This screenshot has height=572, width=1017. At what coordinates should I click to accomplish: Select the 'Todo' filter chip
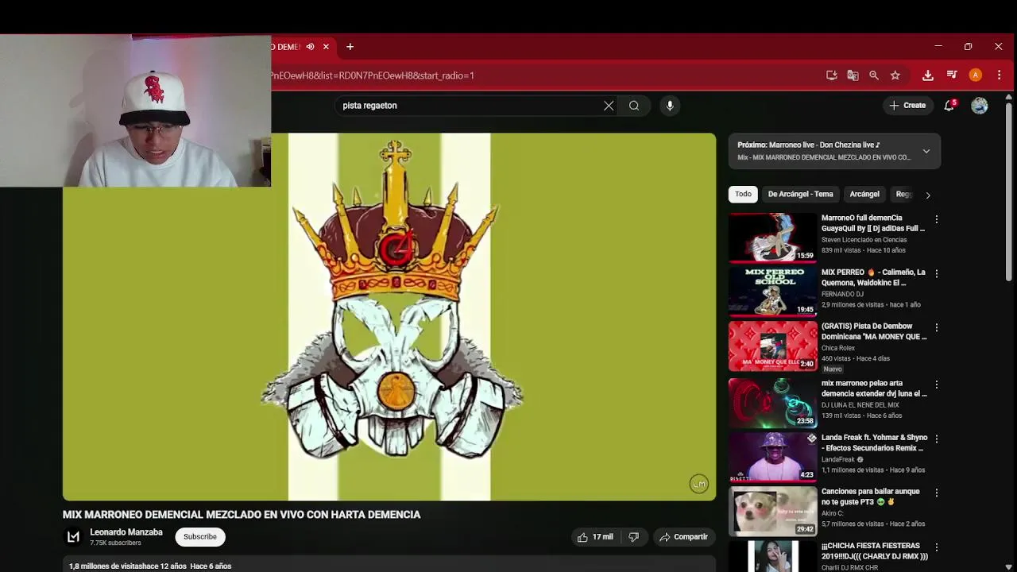743,194
